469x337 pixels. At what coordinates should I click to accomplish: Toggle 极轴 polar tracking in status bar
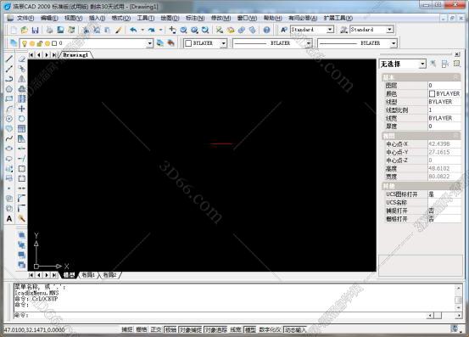pos(170,329)
